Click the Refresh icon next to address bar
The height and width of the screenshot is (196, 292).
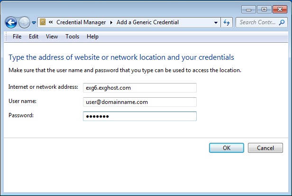pos(227,23)
